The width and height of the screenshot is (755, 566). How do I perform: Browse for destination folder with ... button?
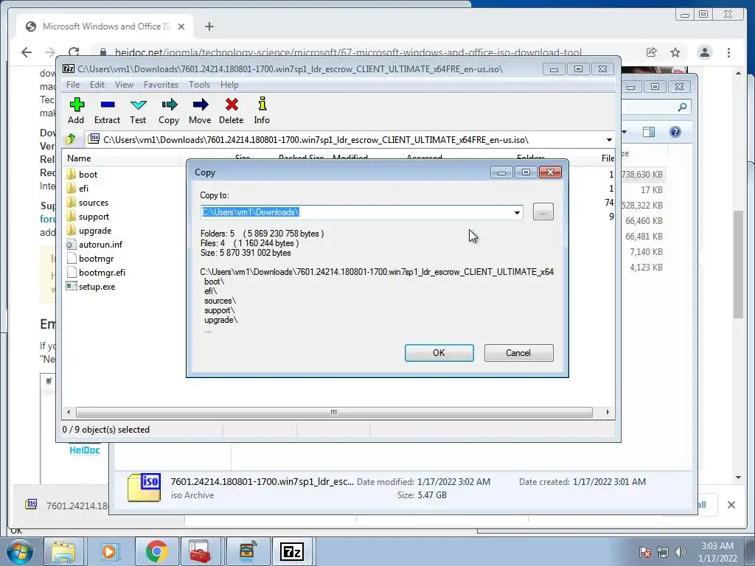pos(543,212)
